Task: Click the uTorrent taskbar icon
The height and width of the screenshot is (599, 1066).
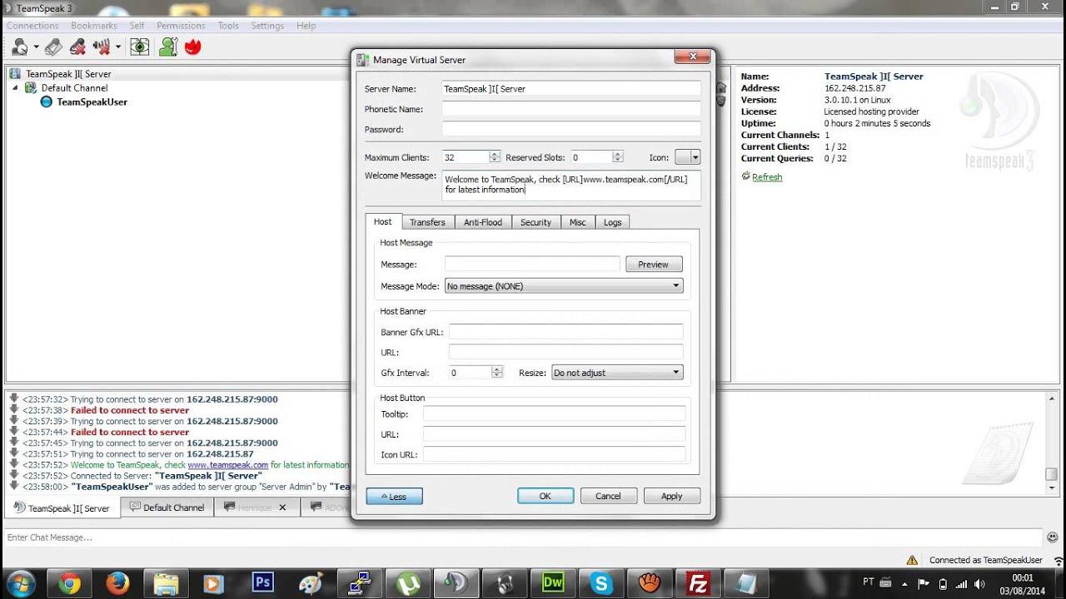Action: (x=407, y=583)
